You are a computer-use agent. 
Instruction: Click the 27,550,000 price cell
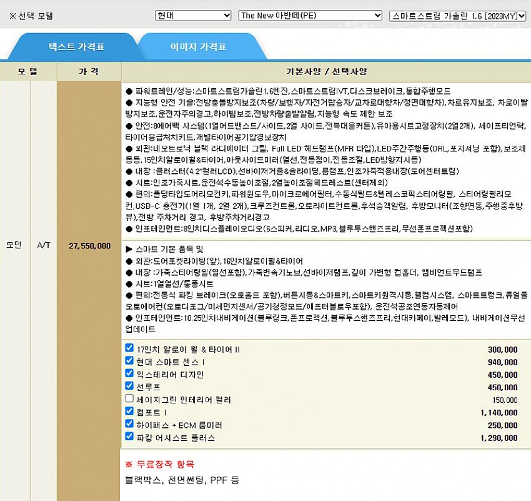click(x=89, y=246)
